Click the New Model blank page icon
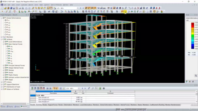 (2, 8)
